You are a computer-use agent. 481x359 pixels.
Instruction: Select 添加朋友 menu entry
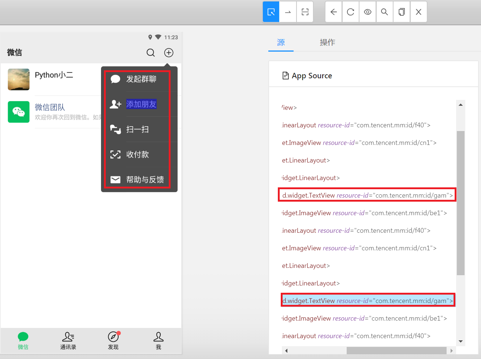pos(141,104)
